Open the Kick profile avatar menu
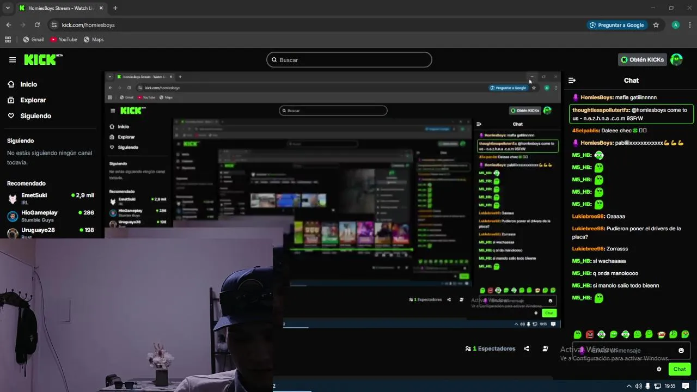Screen dimensions: 697x392 [676, 60]
